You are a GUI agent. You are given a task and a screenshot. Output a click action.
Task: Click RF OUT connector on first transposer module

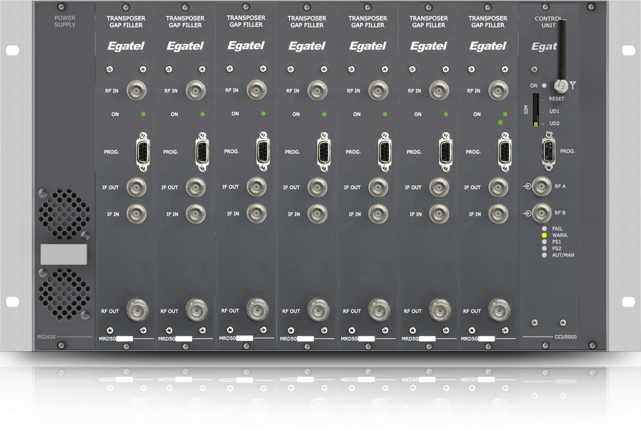[x=137, y=311]
